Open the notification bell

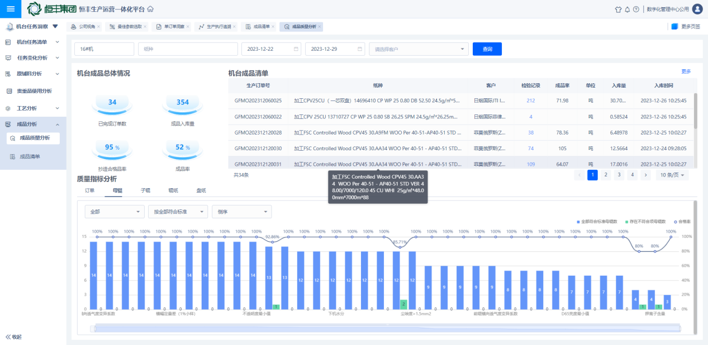[627, 9]
